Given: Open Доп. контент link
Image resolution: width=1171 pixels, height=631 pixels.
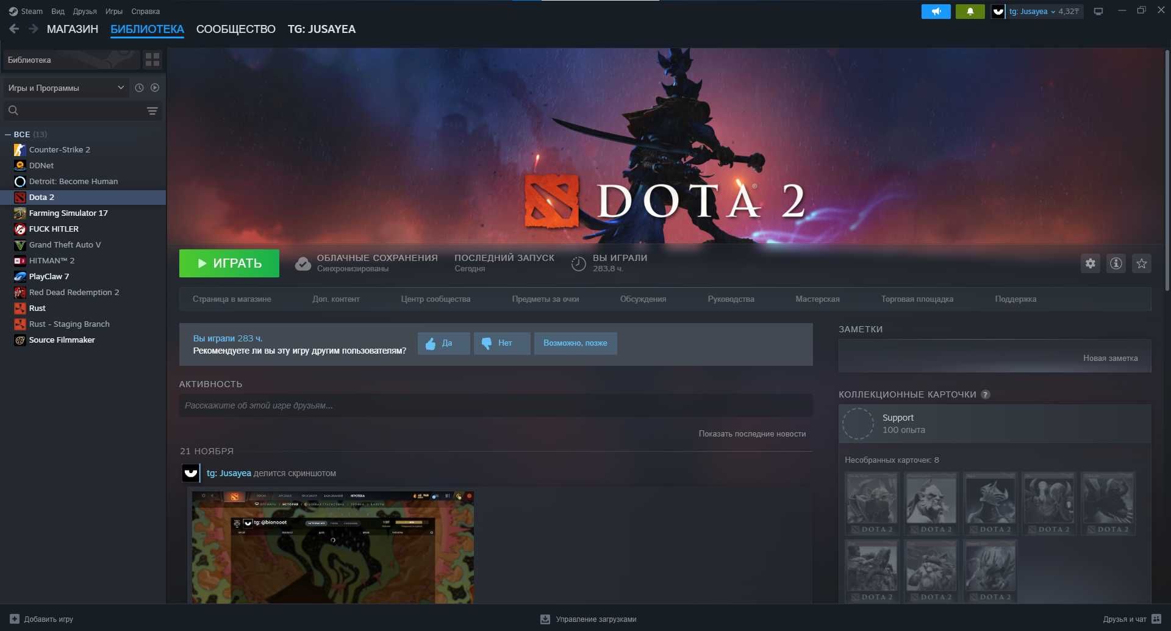Looking at the screenshot, I should click(336, 299).
